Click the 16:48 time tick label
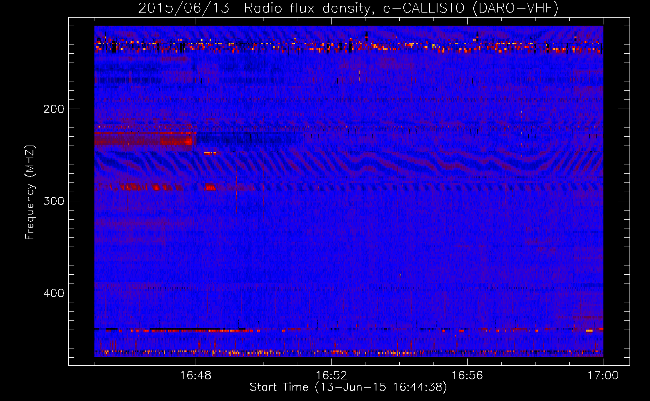 click(196, 376)
